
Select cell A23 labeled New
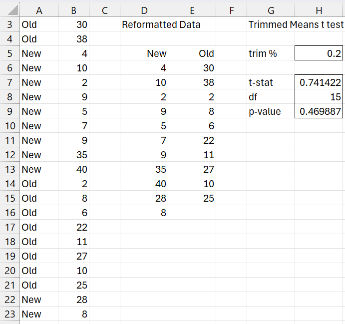(38, 314)
